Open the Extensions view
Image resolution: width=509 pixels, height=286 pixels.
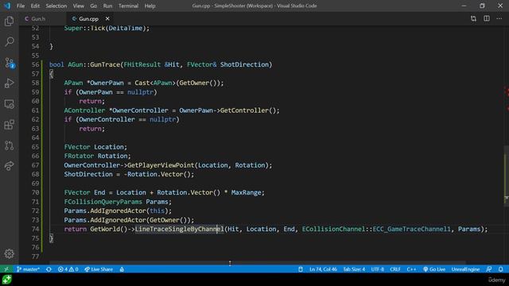9,125
